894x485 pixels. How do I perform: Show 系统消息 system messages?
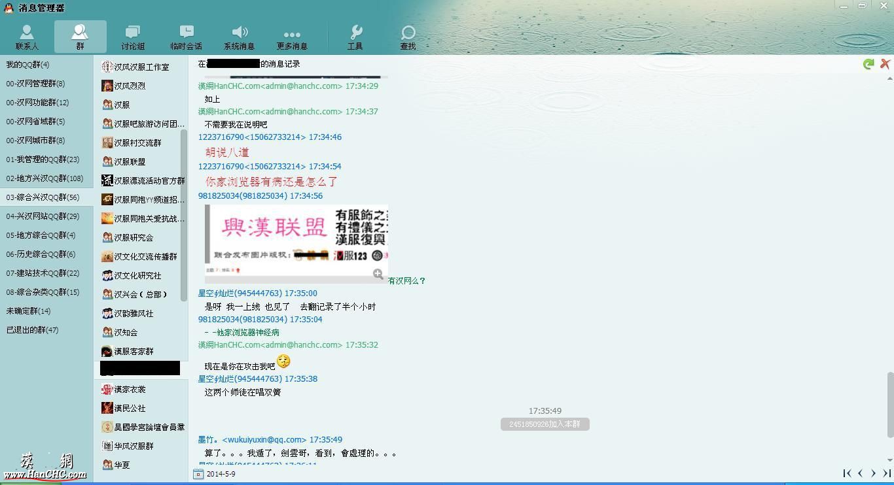[239, 37]
